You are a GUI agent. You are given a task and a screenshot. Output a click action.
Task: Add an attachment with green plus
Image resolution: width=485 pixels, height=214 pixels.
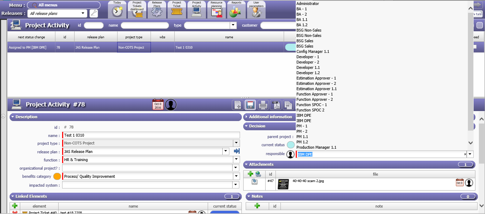pos(250,174)
